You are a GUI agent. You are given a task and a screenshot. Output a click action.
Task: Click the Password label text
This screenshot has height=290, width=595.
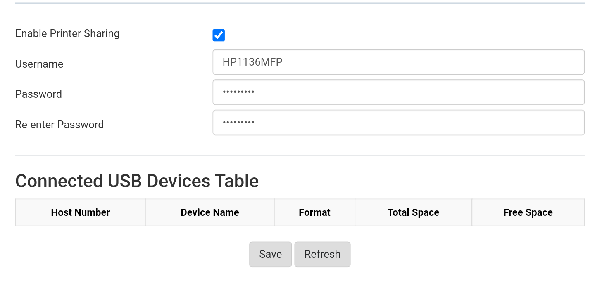[38, 94]
